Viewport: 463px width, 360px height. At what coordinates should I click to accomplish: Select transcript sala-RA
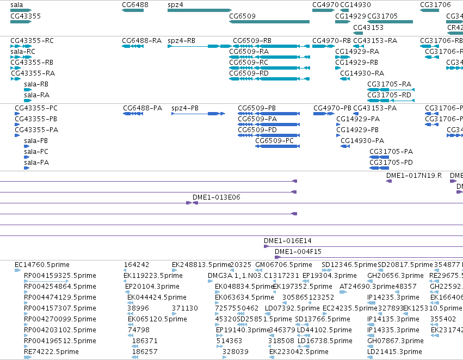click(28, 101)
